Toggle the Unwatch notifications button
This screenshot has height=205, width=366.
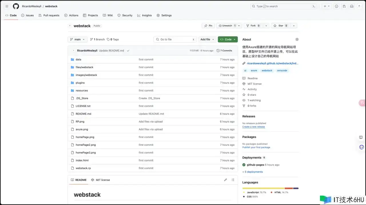(x=227, y=26)
